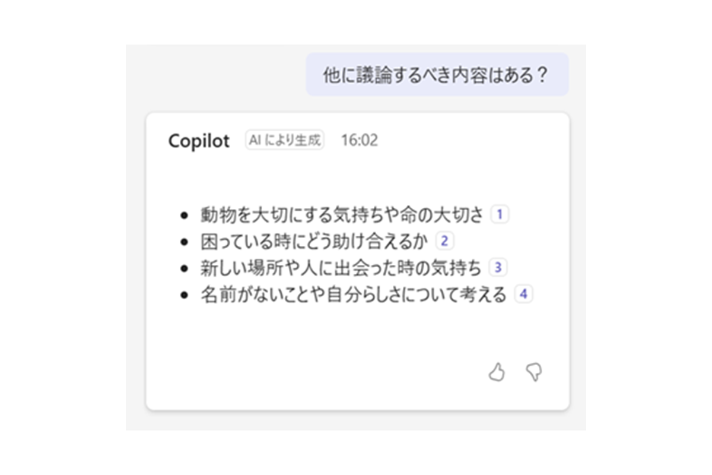This screenshot has height=475, width=712.
Task: Open citation reference 4
Action: click(x=523, y=294)
